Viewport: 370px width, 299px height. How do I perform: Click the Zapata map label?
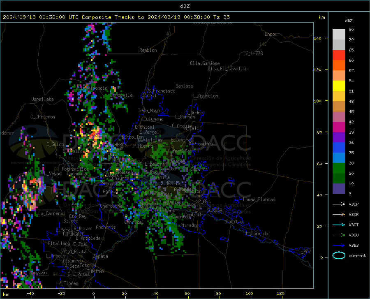click(101, 256)
